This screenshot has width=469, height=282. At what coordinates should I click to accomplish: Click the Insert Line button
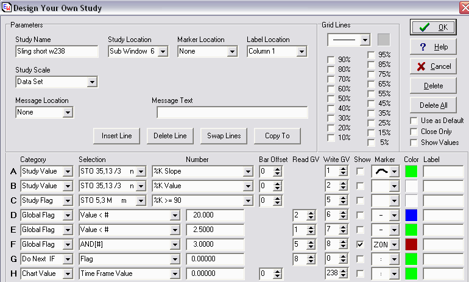117,136
